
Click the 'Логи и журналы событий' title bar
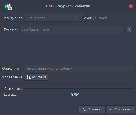pyautogui.click(x=68, y=6)
